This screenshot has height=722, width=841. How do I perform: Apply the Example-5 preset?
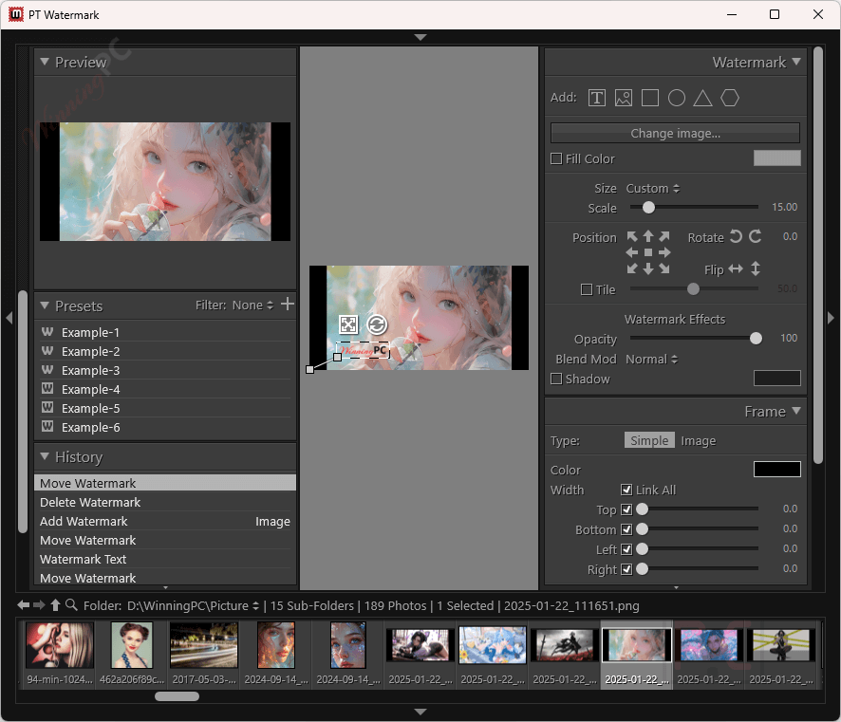[x=165, y=408]
